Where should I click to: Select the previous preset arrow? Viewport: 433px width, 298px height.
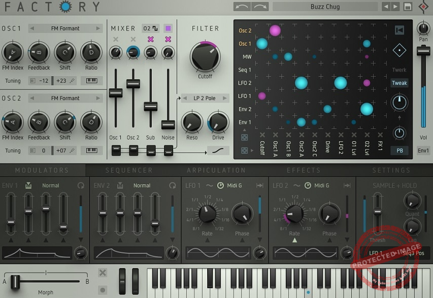[386, 7]
